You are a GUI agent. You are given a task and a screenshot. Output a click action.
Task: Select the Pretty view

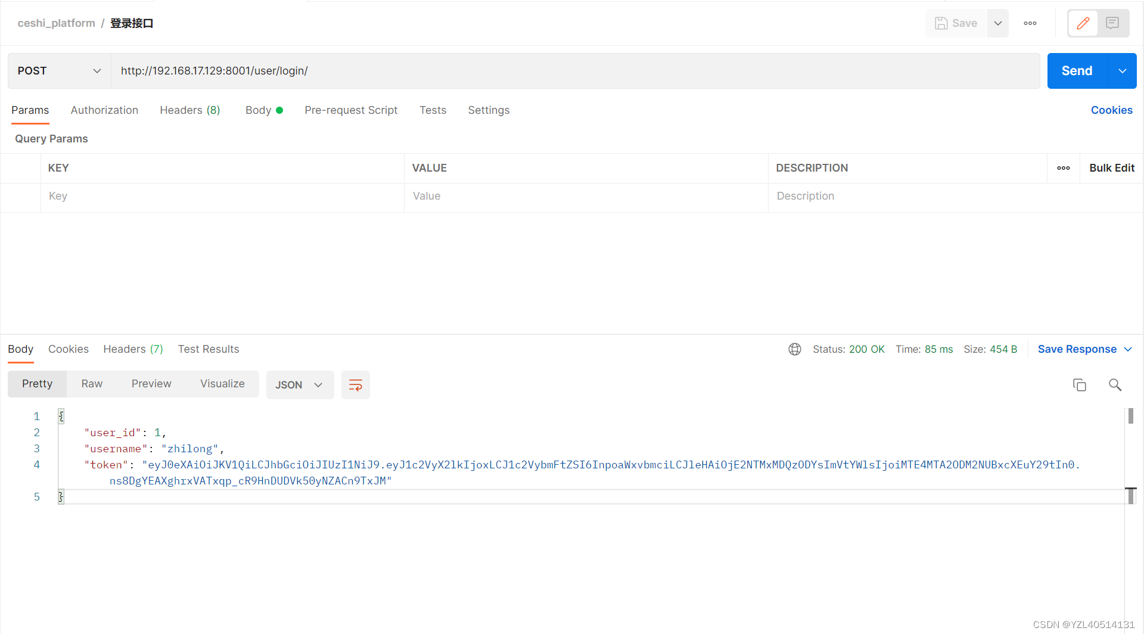point(38,384)
